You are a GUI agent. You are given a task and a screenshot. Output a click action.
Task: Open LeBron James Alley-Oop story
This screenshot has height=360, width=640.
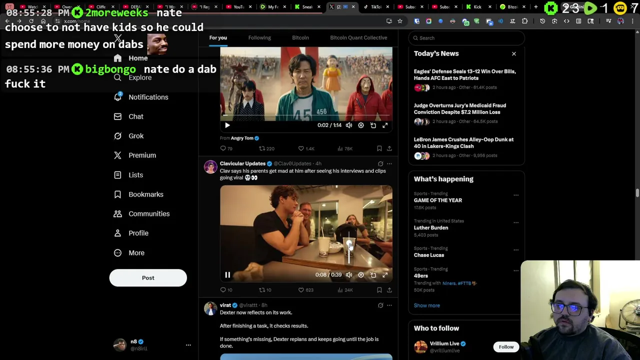click(x=466, y=147)
